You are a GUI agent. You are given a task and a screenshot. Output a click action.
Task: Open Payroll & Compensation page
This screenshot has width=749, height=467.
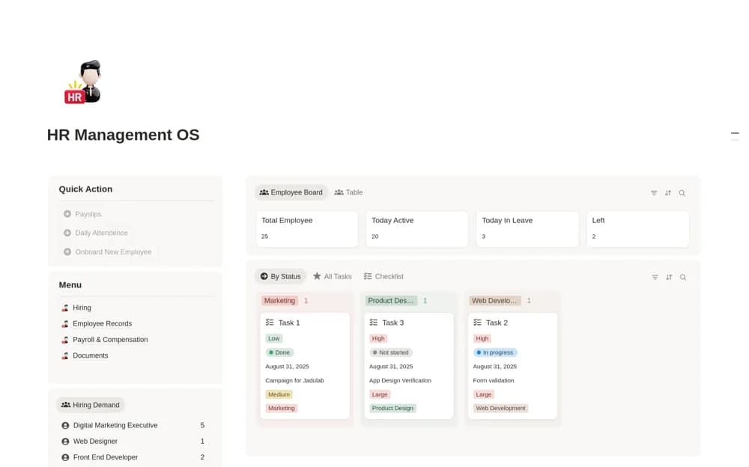click(110, 340)
